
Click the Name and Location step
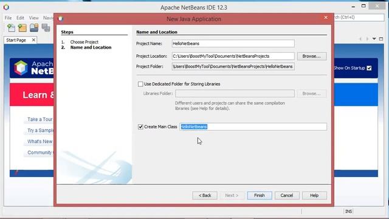pyautogui.click(x=91, y=47)
